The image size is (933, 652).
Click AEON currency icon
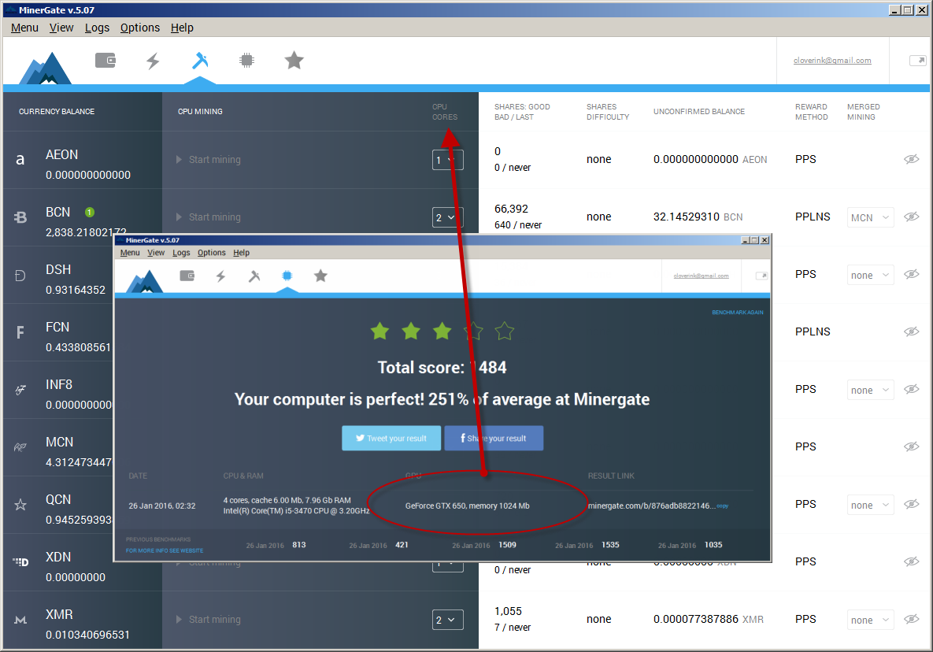click(20, 160)
